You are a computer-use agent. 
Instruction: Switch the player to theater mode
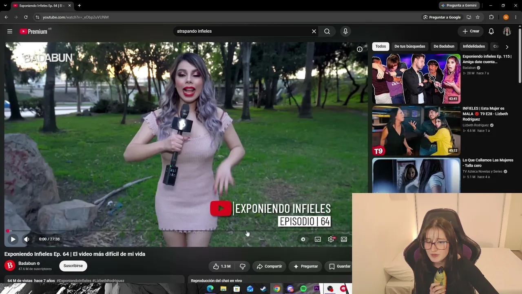pos(344,239)
